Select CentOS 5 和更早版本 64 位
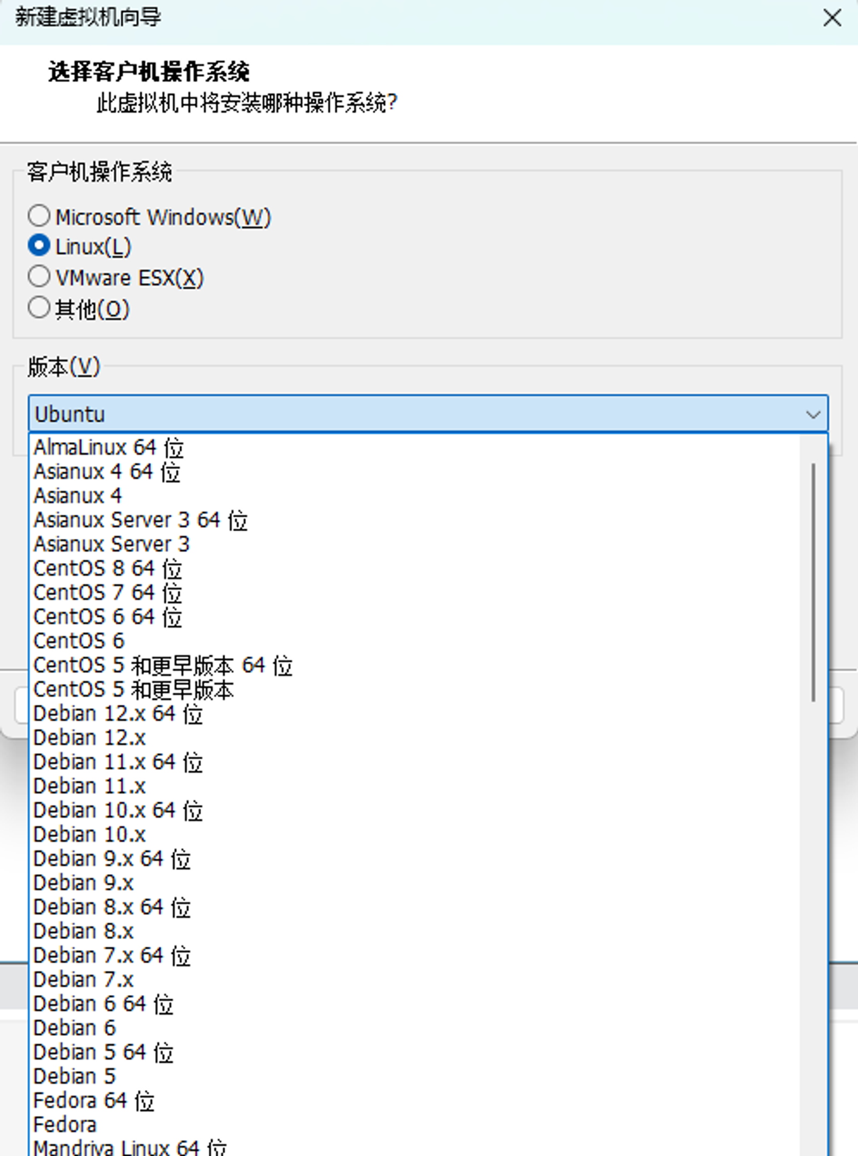 [414, 665]
